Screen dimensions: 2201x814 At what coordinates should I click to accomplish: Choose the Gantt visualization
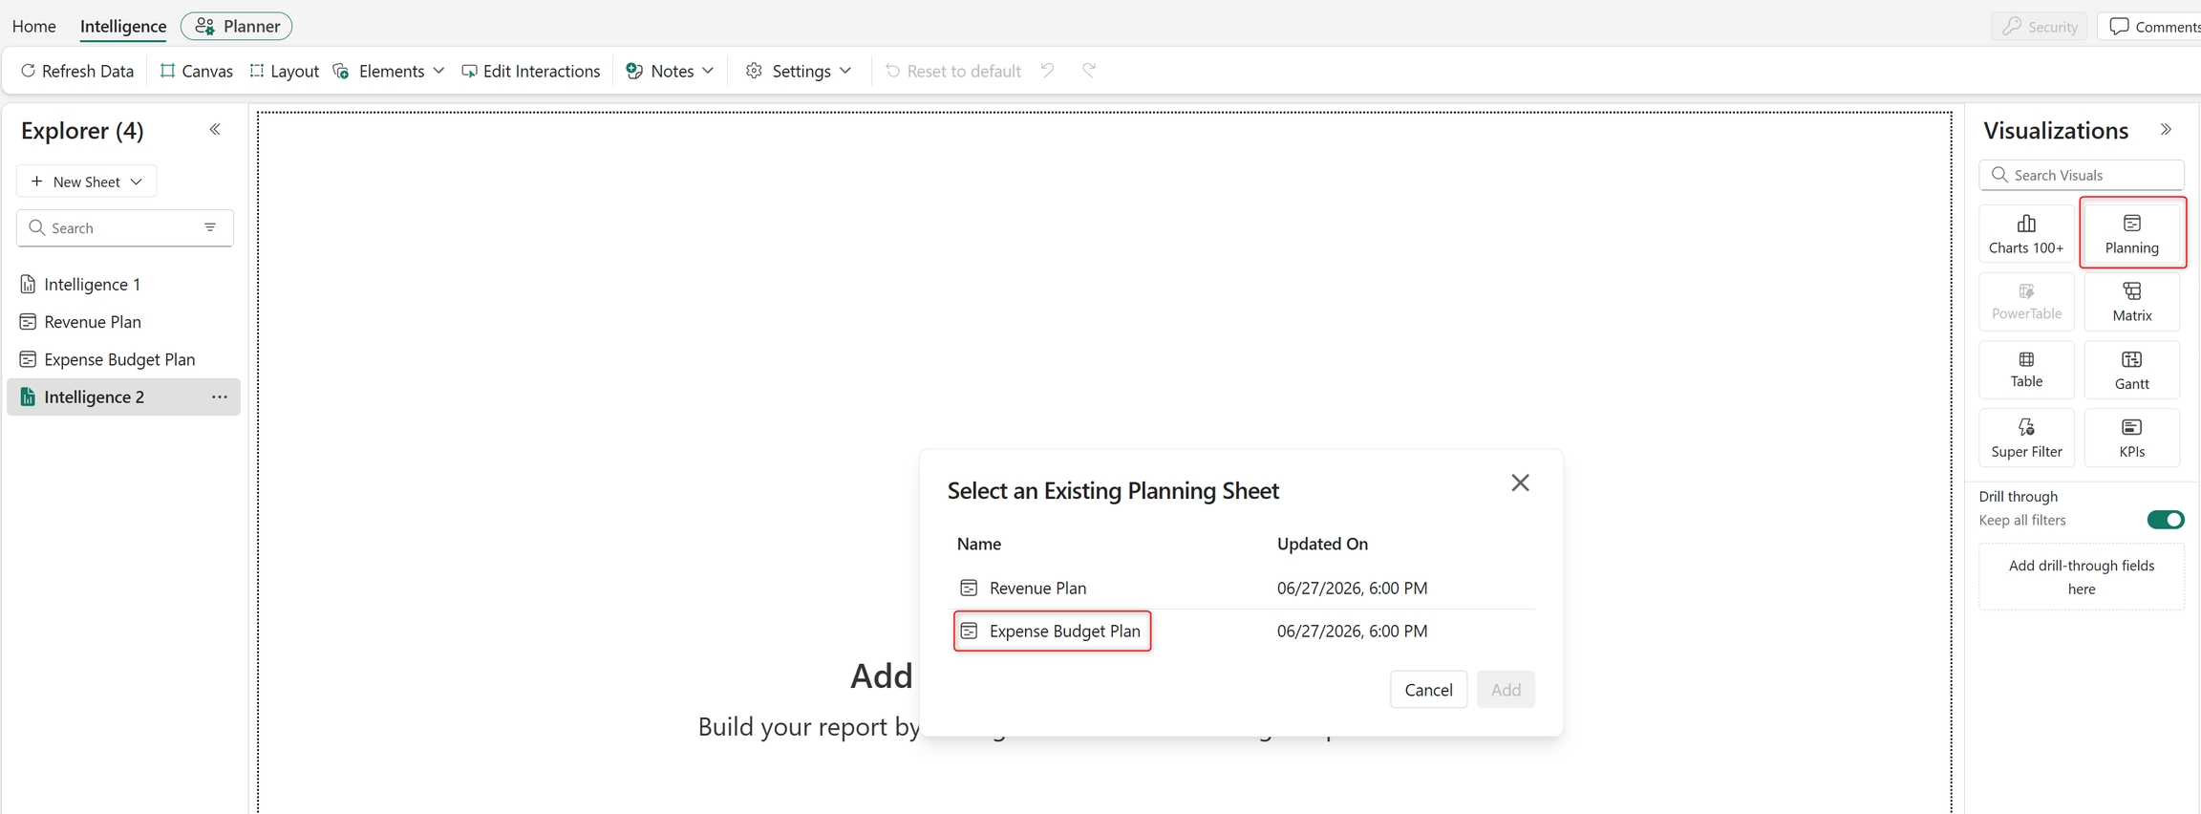click(x=2132, y=370)
